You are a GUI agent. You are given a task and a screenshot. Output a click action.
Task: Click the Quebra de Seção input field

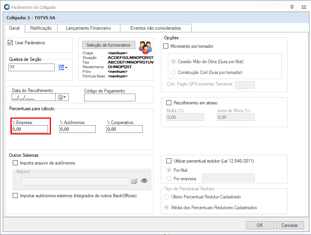click(x=32, y=67)
